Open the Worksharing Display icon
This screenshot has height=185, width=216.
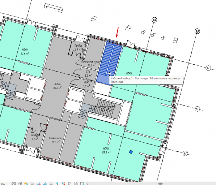[x=63, y=184]
